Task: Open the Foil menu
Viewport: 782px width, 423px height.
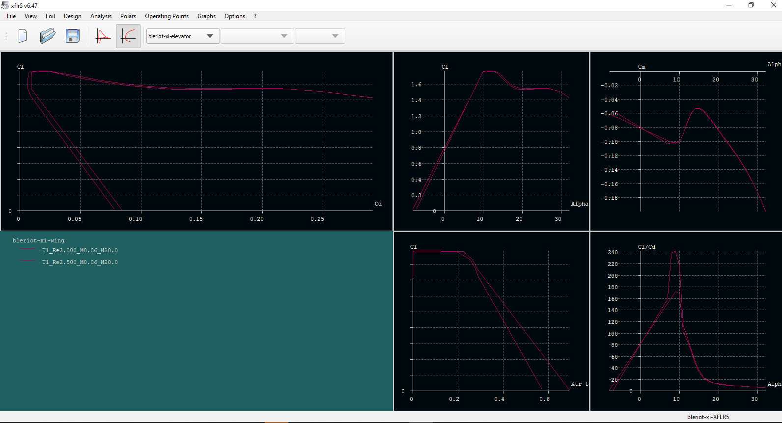Action: pos(50,16)
